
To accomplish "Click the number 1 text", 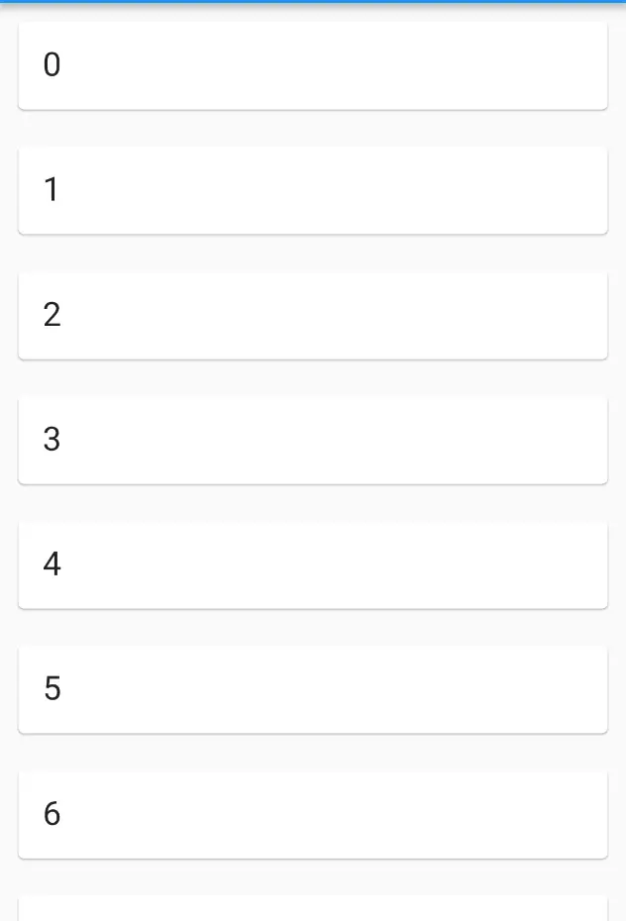I will (52, 189).
